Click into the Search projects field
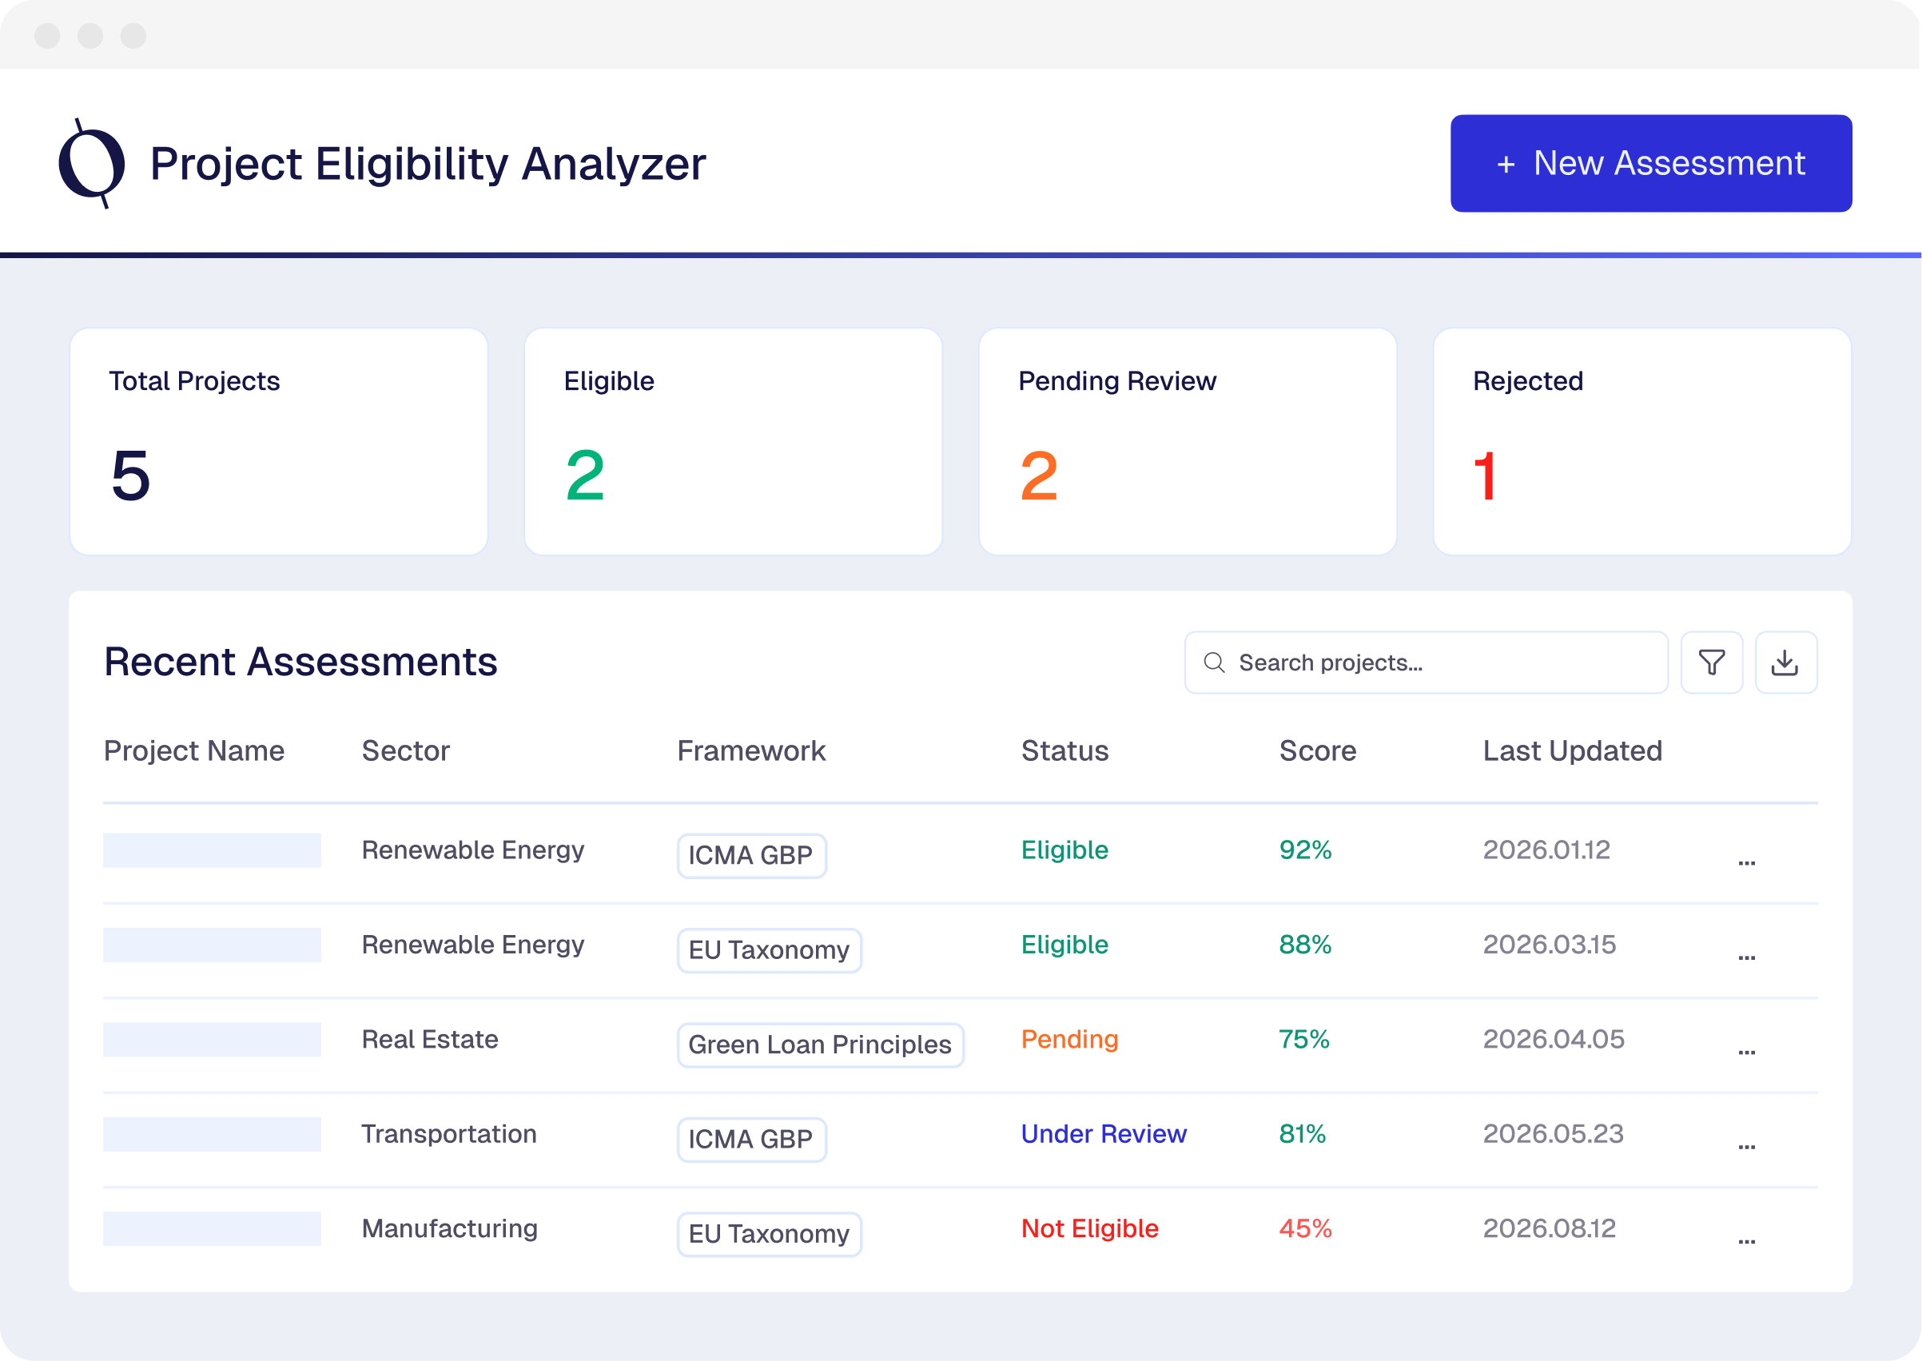The height and width of the screenshot is (1361, 1922). (x=1424, y=662)
